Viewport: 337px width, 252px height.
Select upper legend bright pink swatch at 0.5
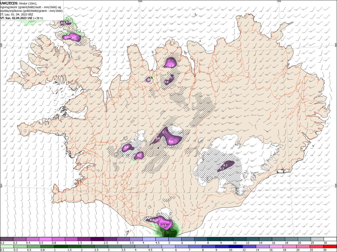coord(46,239)
